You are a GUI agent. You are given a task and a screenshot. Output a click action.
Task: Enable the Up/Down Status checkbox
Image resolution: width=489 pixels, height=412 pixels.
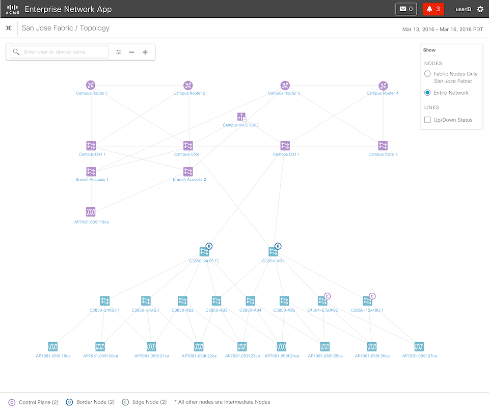click(427, 120)
